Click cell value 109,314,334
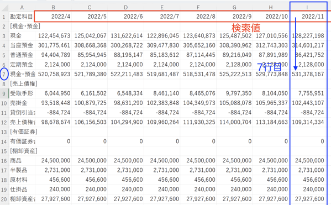Viewport: 331px width, 205px height. point(307,122)
